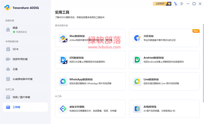
Task: Open the Mac数据恢复 card
Action: coord(90,38)
